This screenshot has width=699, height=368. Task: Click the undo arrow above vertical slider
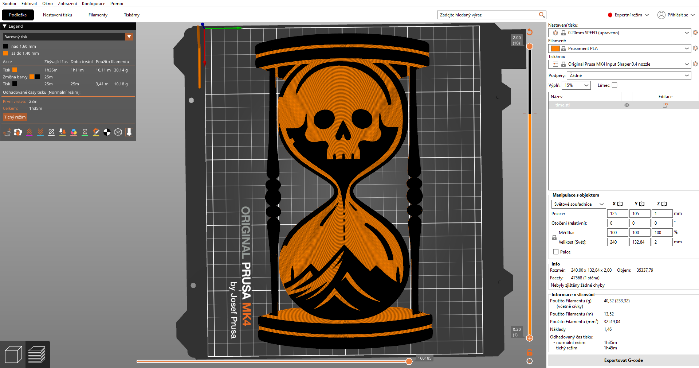pyautogui.click(x=530, y=32)
